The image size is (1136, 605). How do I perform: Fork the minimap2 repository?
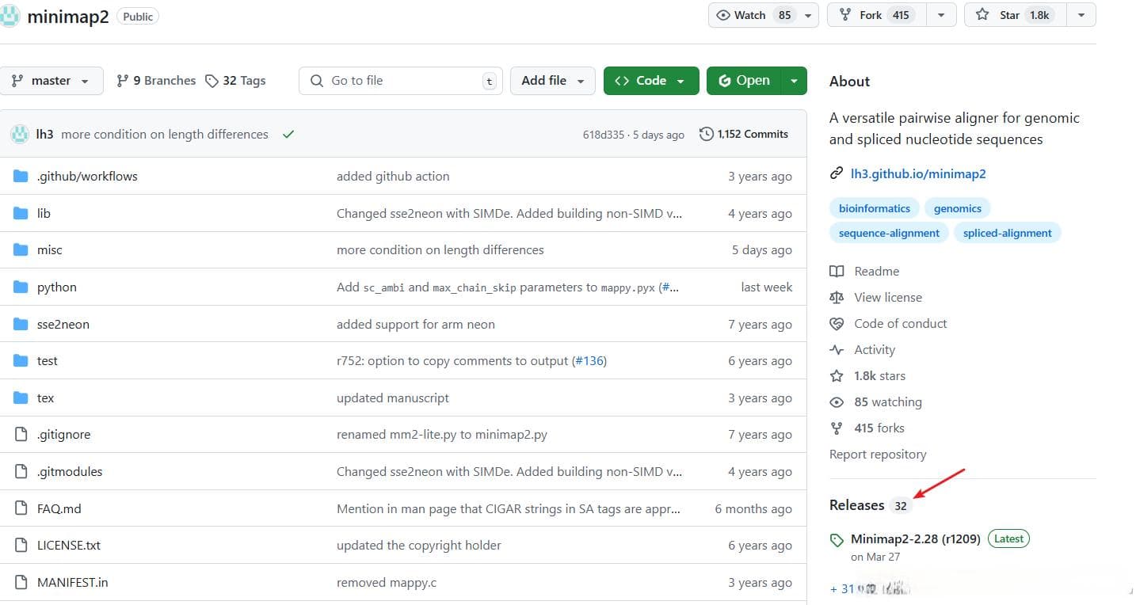coord(876,15)
